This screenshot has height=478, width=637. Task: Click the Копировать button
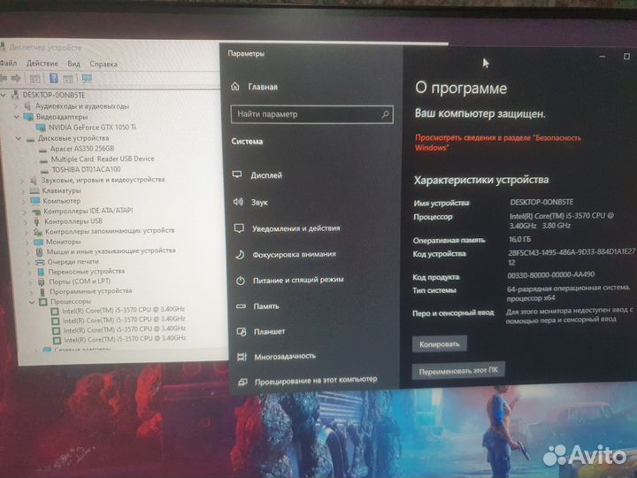439,343
